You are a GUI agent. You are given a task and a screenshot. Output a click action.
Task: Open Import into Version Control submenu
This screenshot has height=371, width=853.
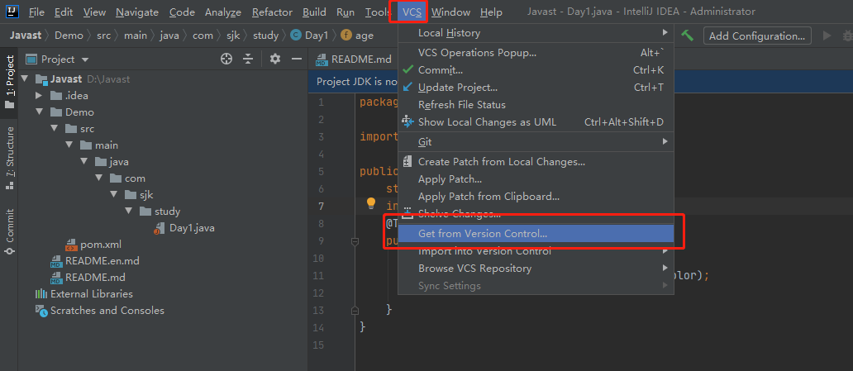coord(536,251)
